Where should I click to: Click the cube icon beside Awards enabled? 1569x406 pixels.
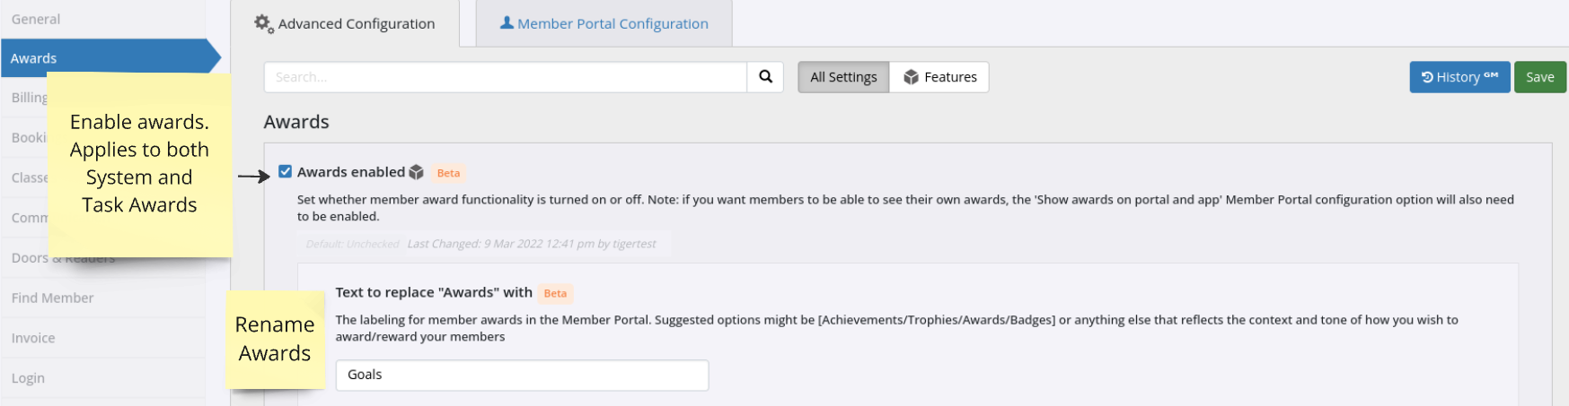pyautogui.click(x=416, y=172)
